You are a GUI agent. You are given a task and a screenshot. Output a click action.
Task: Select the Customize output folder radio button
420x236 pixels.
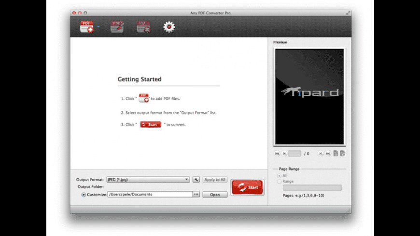(x=84, y=195)
